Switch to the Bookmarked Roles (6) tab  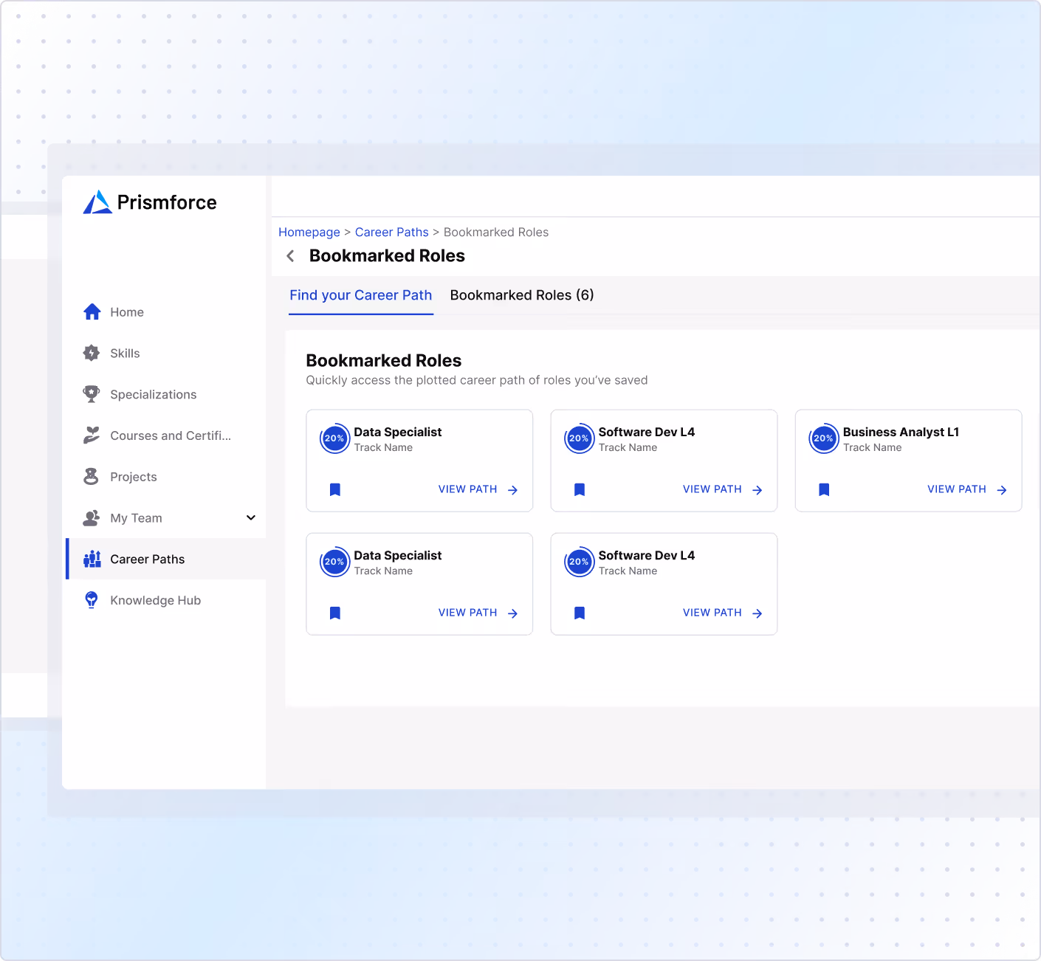pyautogui.click(x=521, y=295)
